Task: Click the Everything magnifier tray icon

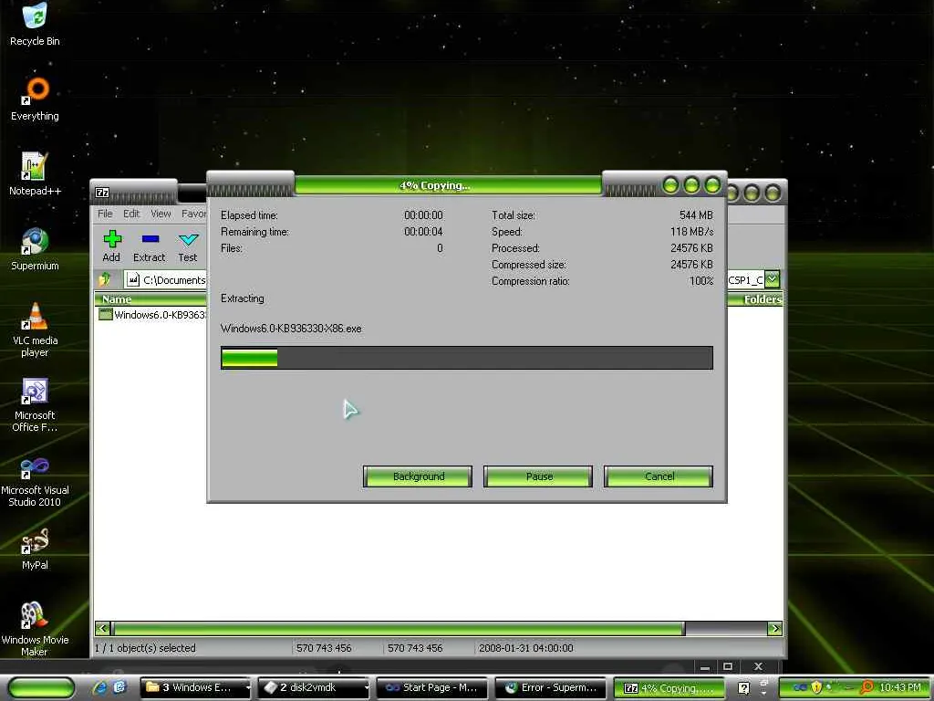Action: coord(867,687)
